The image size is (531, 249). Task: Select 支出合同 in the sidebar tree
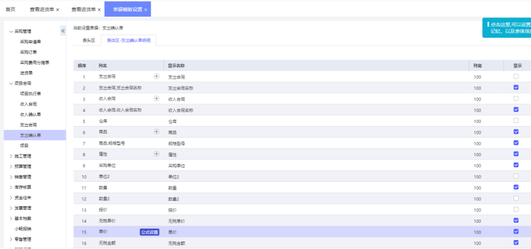tap(28, 125)
